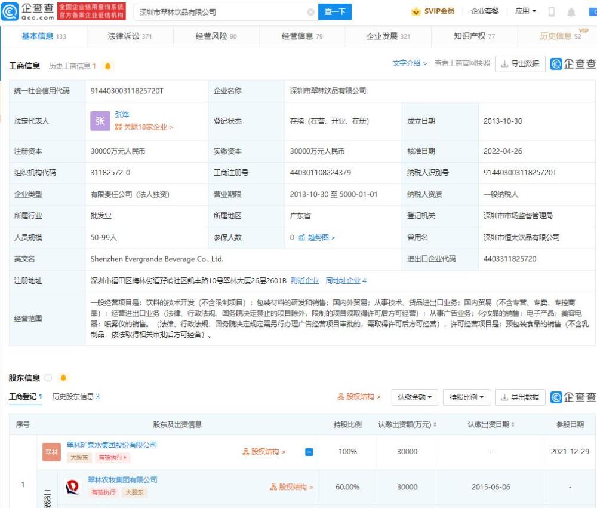The image size is (597, 508).
Task: Switch to 经营风险 tab
Action: (x=216, y=36)
